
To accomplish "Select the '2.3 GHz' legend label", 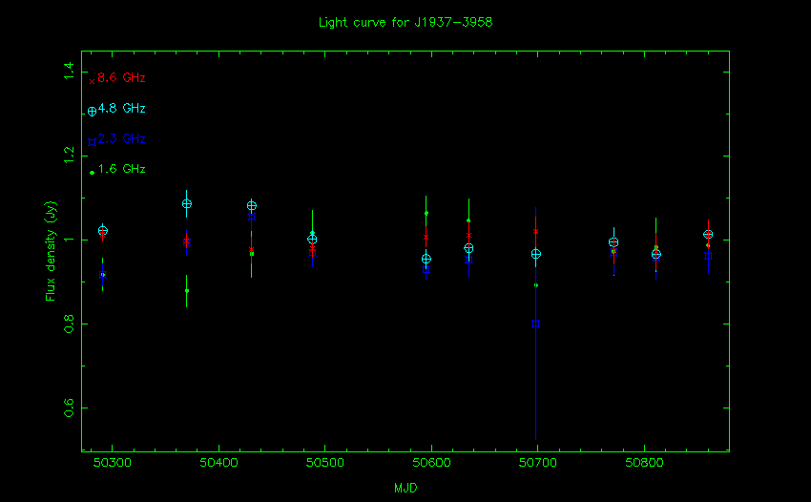I will 121,138.
